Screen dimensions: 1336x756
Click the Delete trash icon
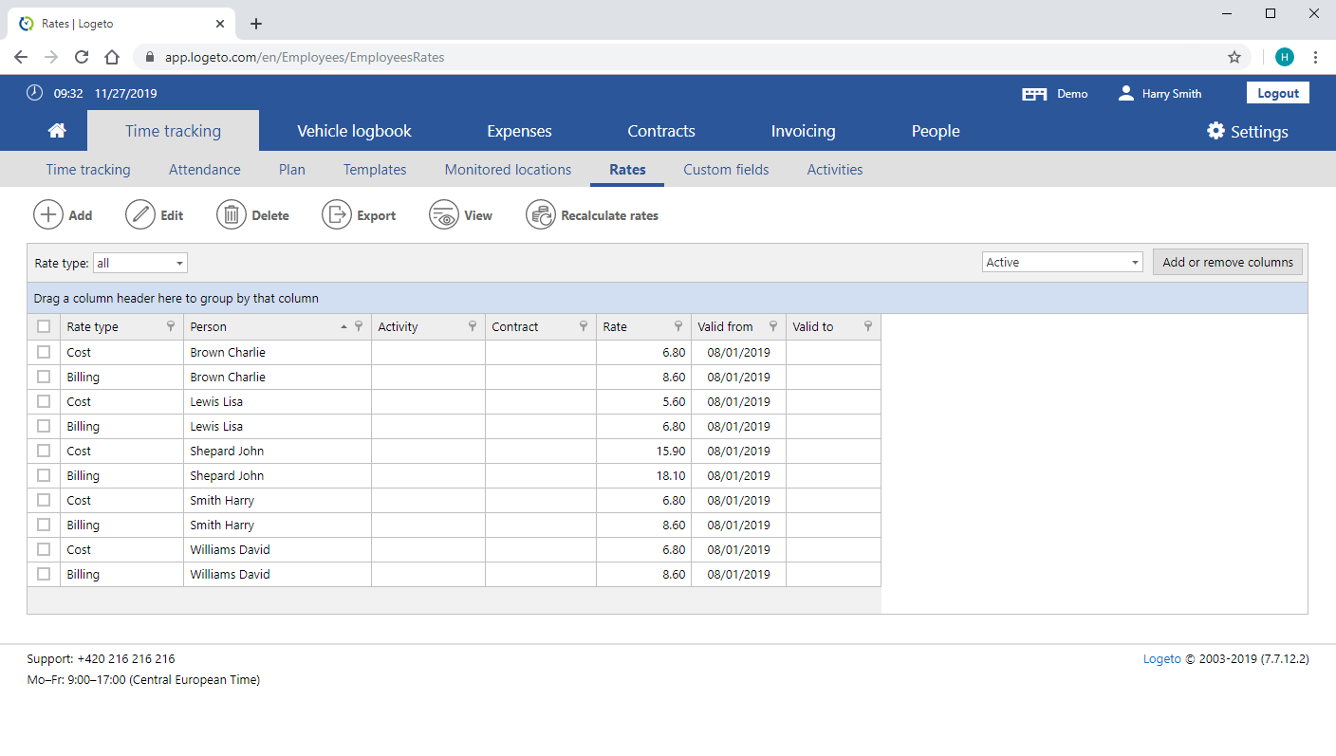pyautogui.click(x=232, y=215)
